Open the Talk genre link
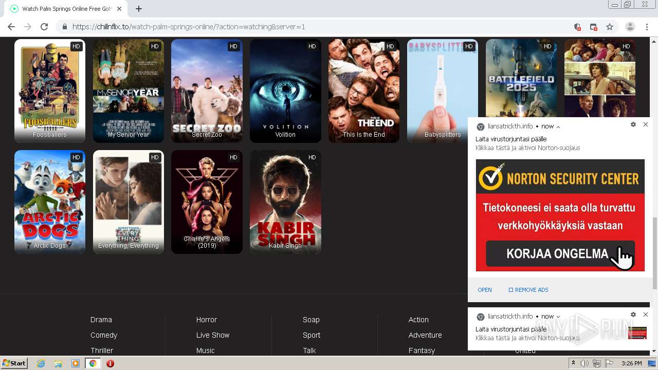Viewport: 658px width, 370px height. 309,350
